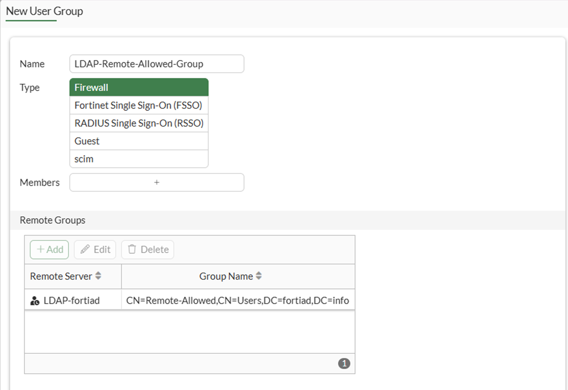
Task: Sort table by Group Name column
Action: tap(226, 276)
